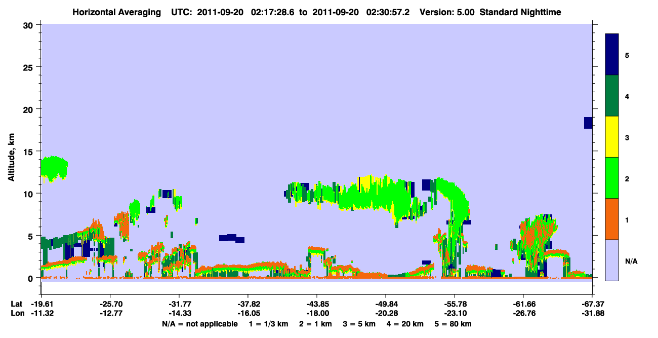This screenshot has height=338, width=658.
Task: Click the 'Standard Nighttime' label
Action: (520, 12)
